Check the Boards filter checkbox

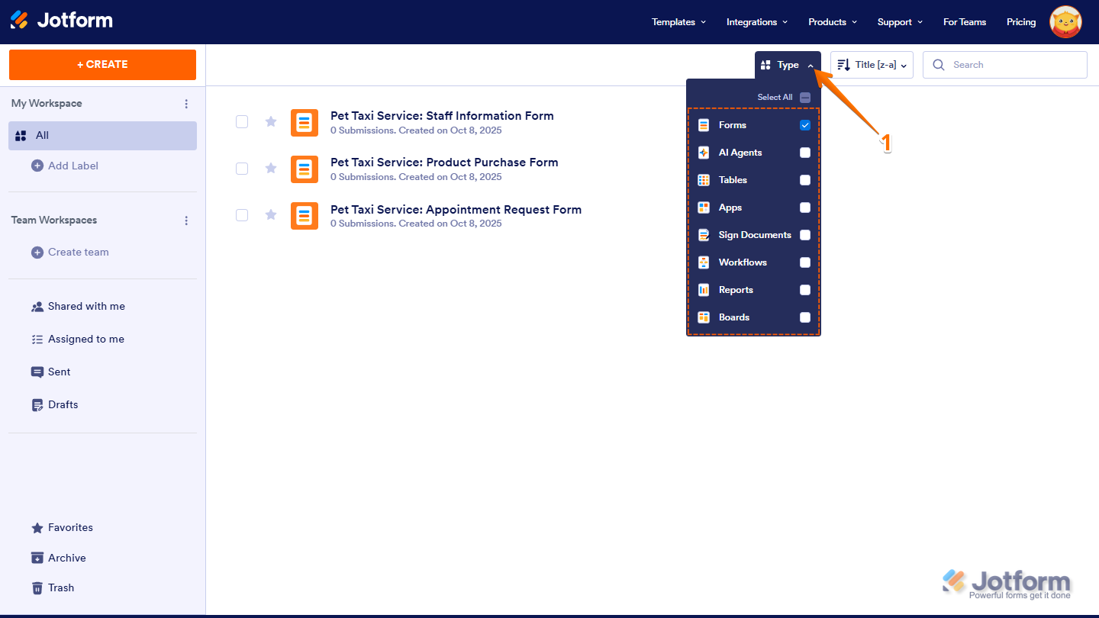coord(805,317)
